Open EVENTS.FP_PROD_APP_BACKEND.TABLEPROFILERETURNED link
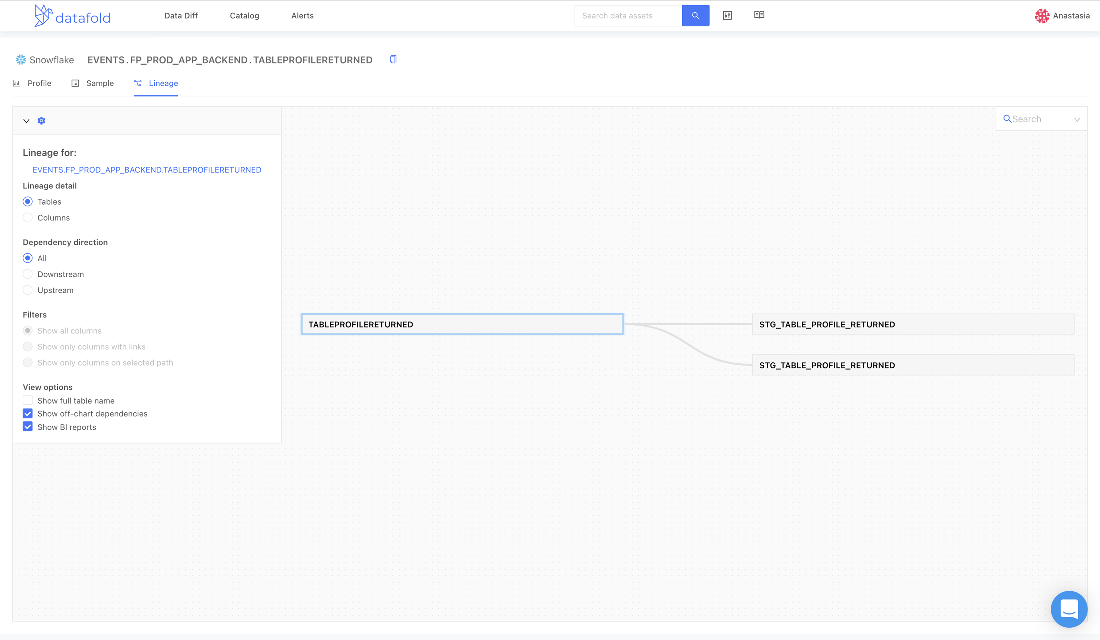Image resolution: width=1100 pixels, height=640 pixels. pyautogui.click(x=147, y=170)
